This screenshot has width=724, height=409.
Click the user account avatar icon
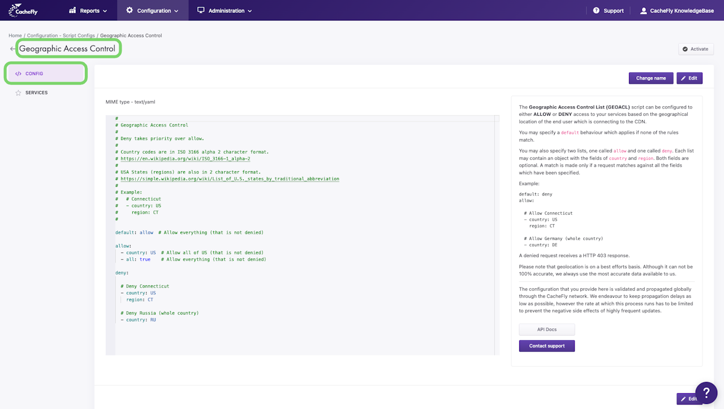click(x=643, y=11)
